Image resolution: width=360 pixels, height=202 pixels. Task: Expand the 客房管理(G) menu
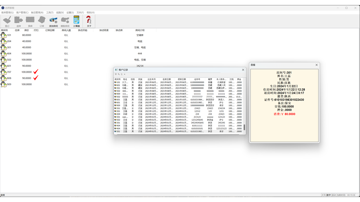(x=7, y=13)
